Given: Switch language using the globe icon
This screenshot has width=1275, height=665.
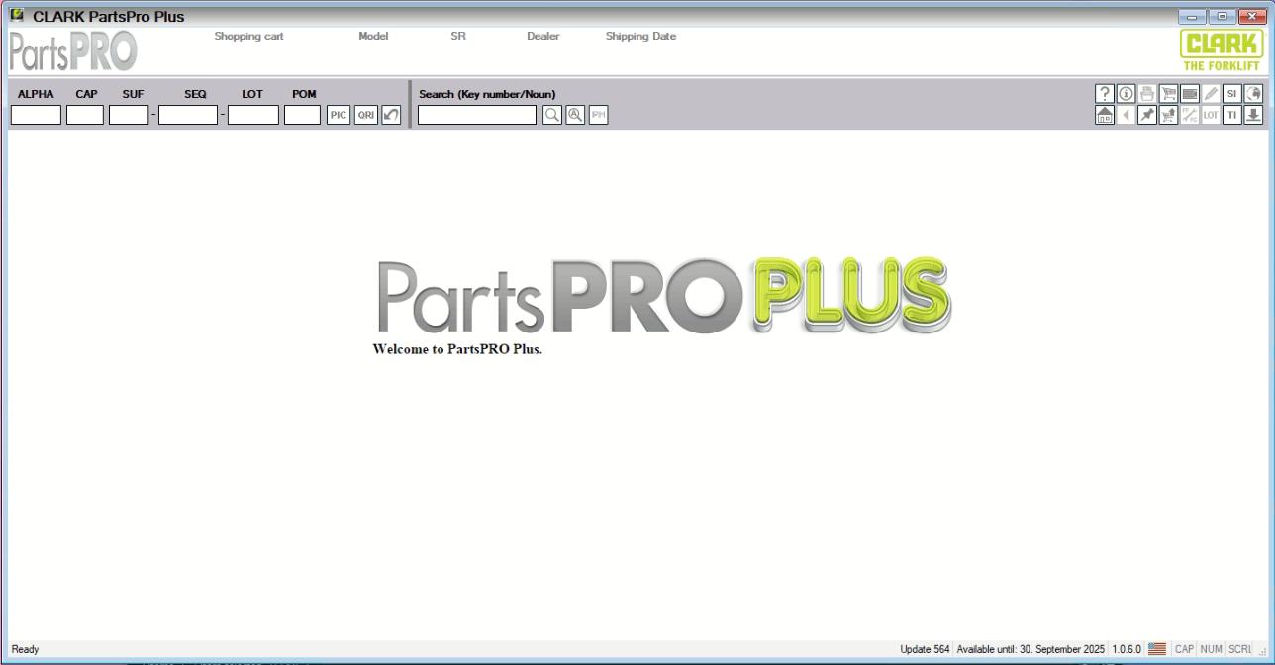Looking at the screenshot, I should (x=1253, y=94).
